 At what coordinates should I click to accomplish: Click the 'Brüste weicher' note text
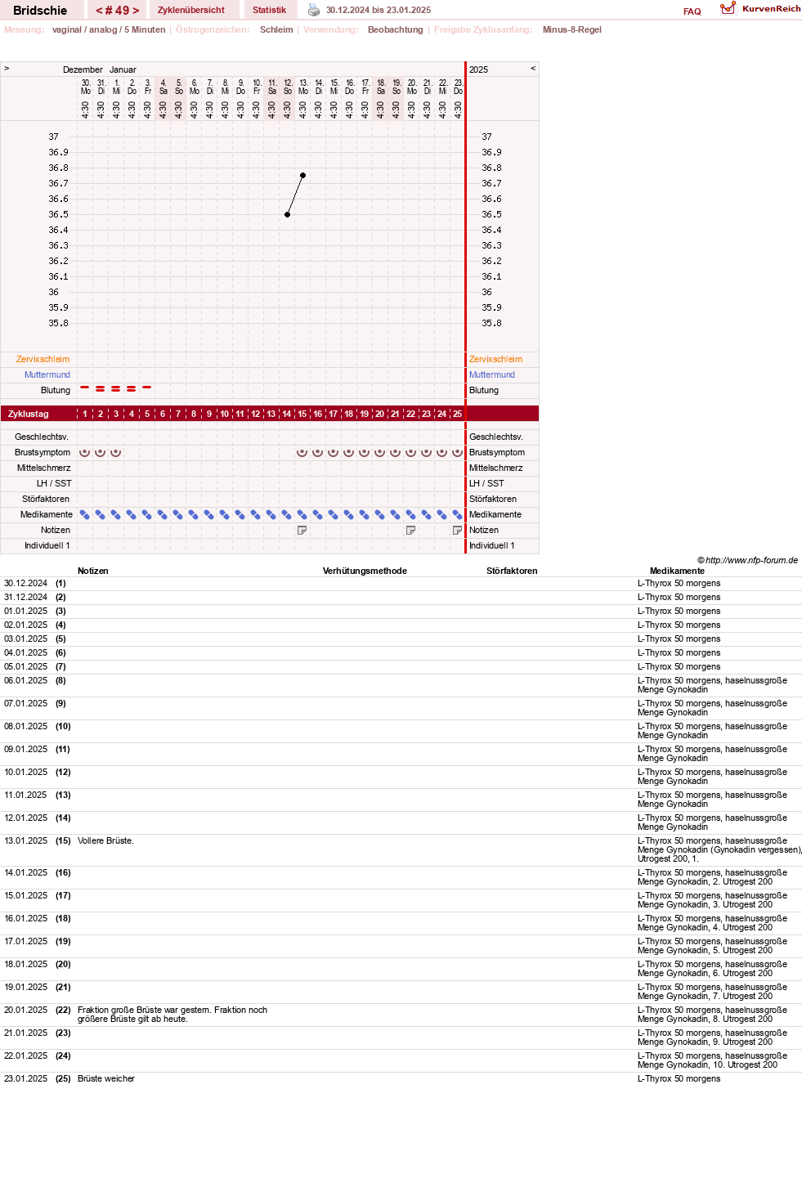[x=106, y=1078]
